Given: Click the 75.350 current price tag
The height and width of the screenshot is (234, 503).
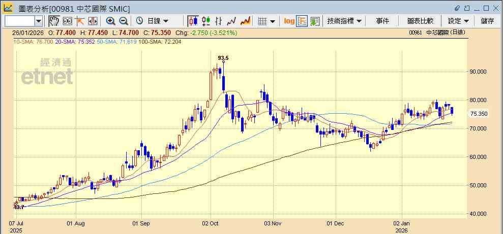Looking at the screenshot, I should point(479,114).
